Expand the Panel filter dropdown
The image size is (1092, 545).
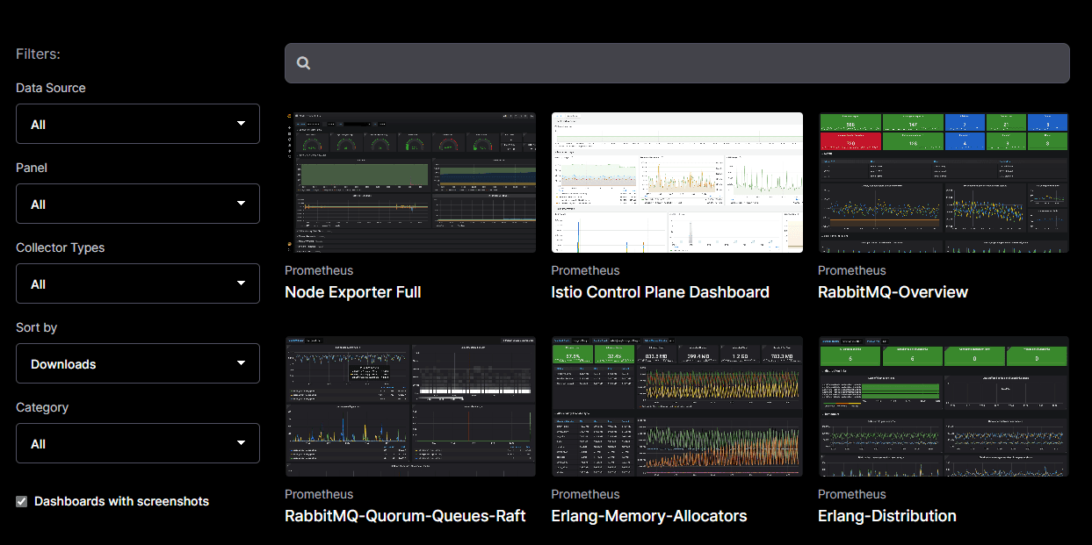(138, 204)
